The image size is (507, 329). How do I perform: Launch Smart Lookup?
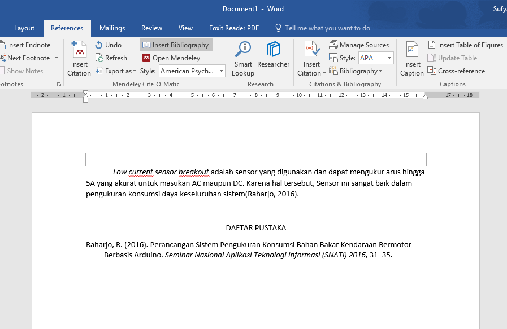coord(243,59)
